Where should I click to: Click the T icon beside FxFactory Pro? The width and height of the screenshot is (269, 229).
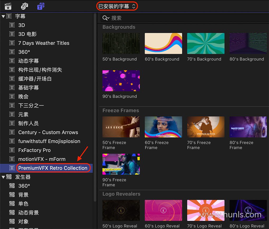click(x=12, y=150)
